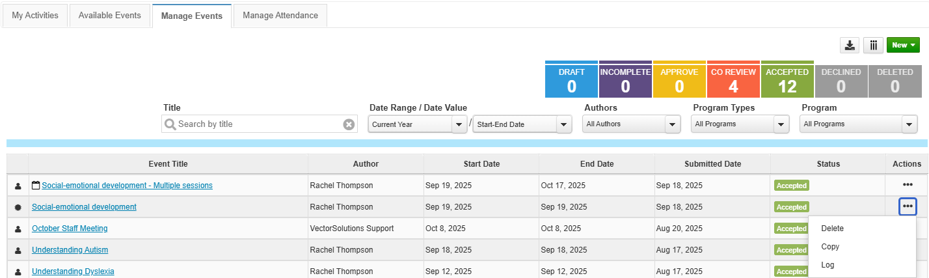929x278 pixels.
Task: Open actions menu for the Multiple sessions event
Action: pos(908,185)
